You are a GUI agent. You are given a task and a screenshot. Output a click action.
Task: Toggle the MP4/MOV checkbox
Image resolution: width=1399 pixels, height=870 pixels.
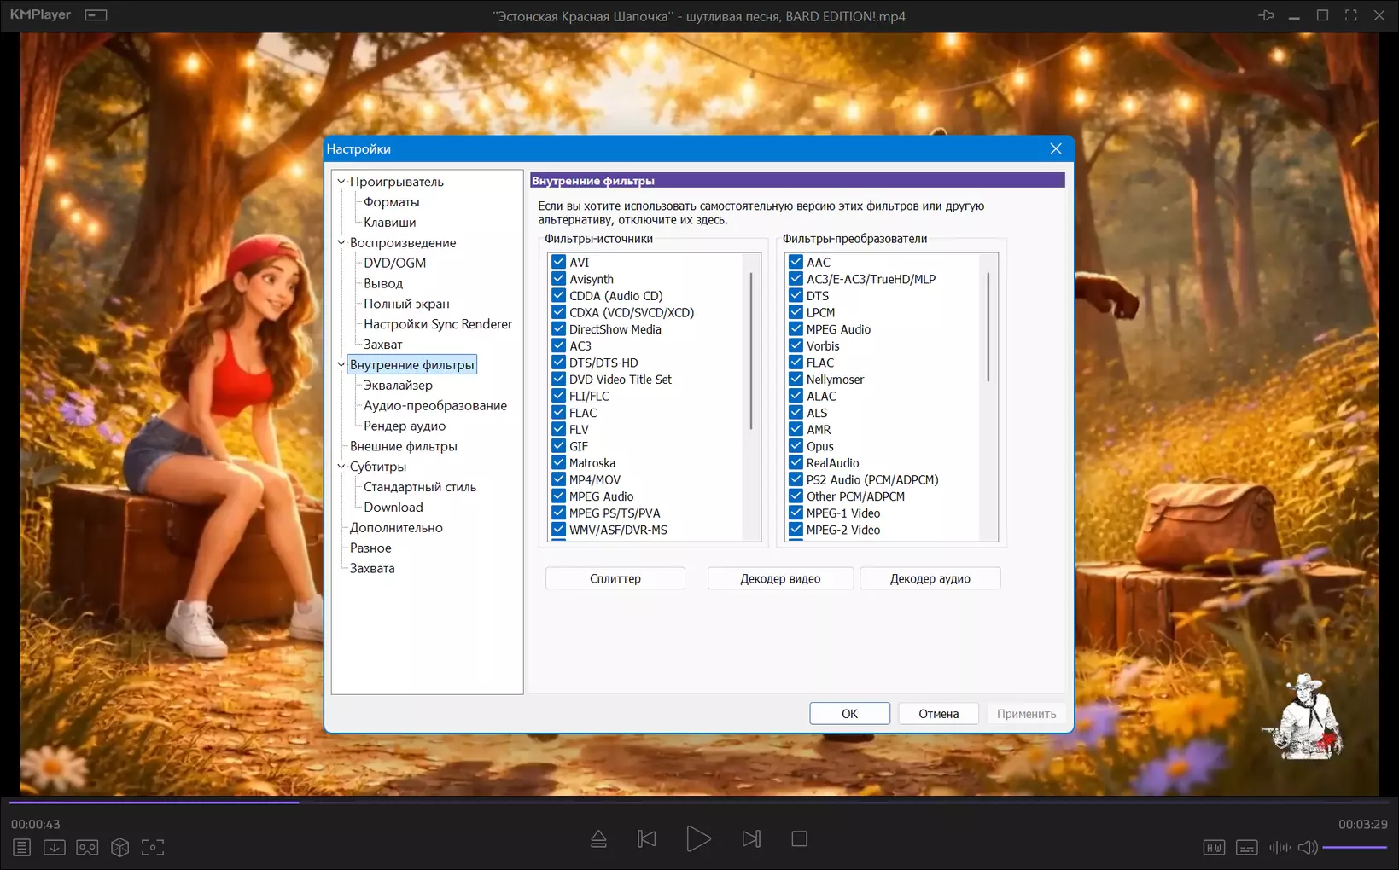(x=559, y=479)
